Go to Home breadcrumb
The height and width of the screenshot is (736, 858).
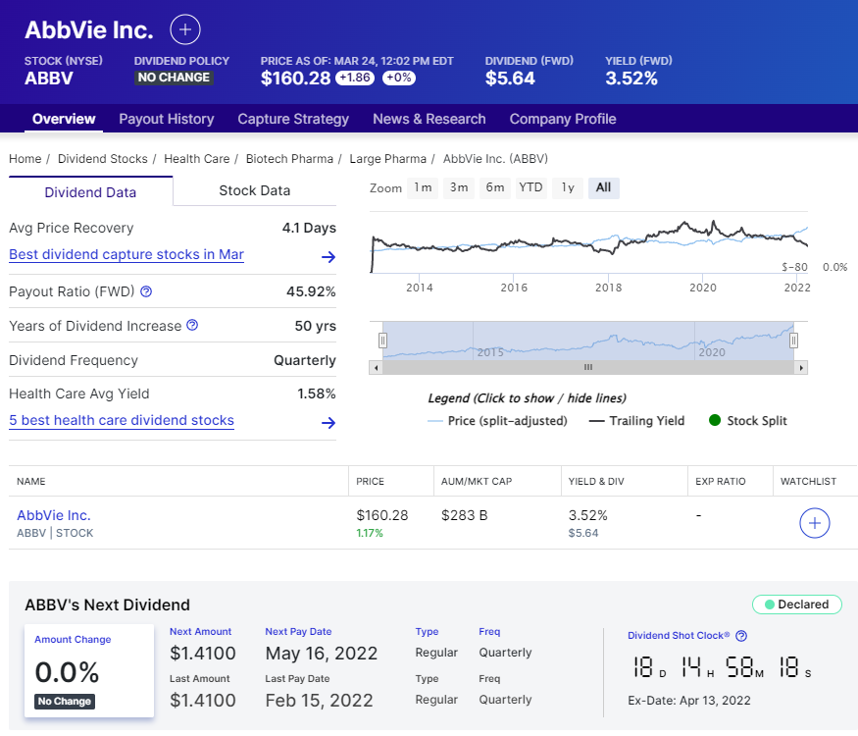tap(25, 159)
